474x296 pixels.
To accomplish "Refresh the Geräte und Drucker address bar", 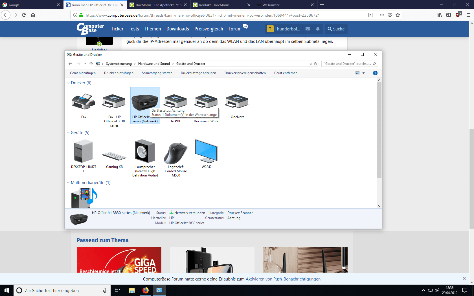I will 316,64.
